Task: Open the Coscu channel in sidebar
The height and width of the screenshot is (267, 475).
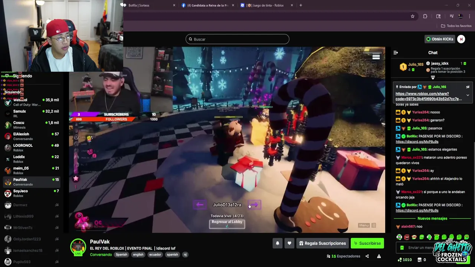Action: (32, 125)
